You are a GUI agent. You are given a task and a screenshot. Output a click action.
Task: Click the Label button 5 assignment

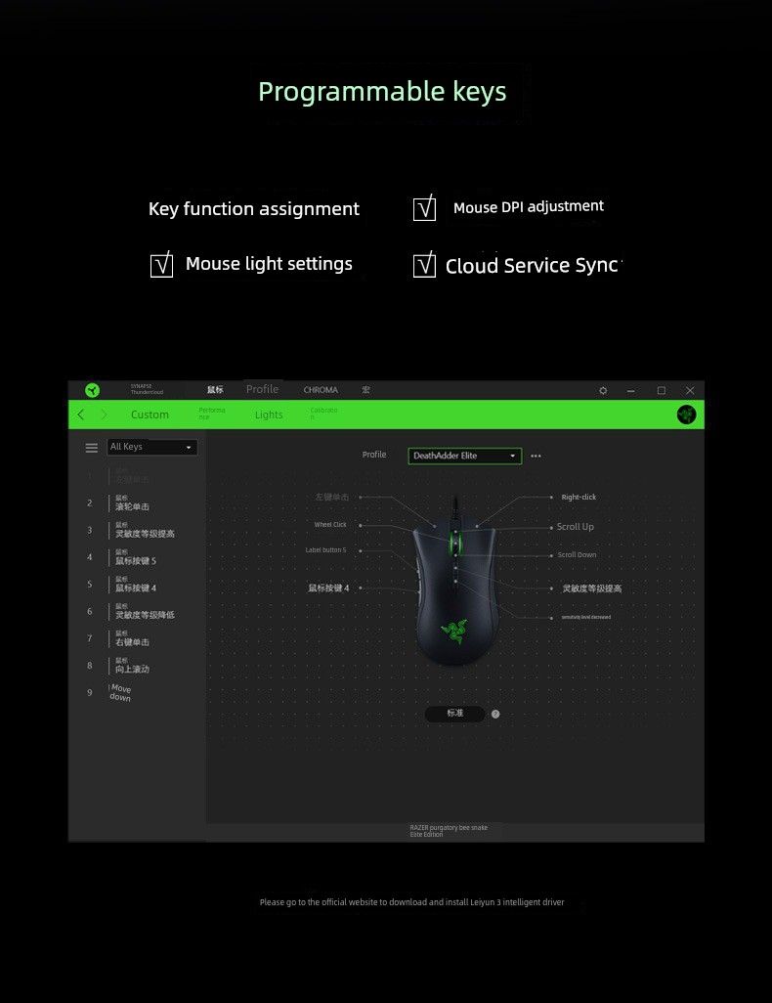click(325, 550)
